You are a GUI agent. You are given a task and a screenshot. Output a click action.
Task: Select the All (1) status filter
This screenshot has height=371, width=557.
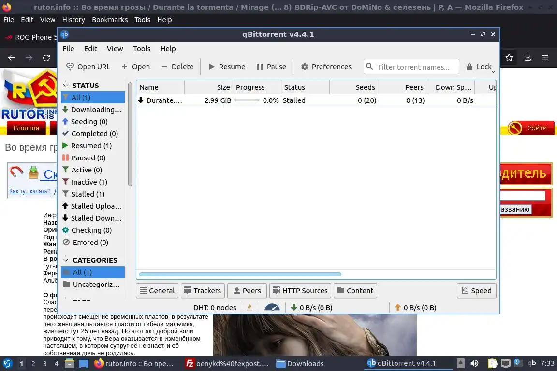point(93,97)
